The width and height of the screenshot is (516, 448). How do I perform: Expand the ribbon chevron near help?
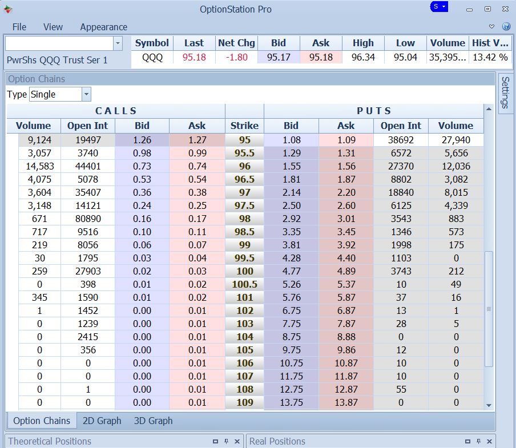[x=492, y=27]
